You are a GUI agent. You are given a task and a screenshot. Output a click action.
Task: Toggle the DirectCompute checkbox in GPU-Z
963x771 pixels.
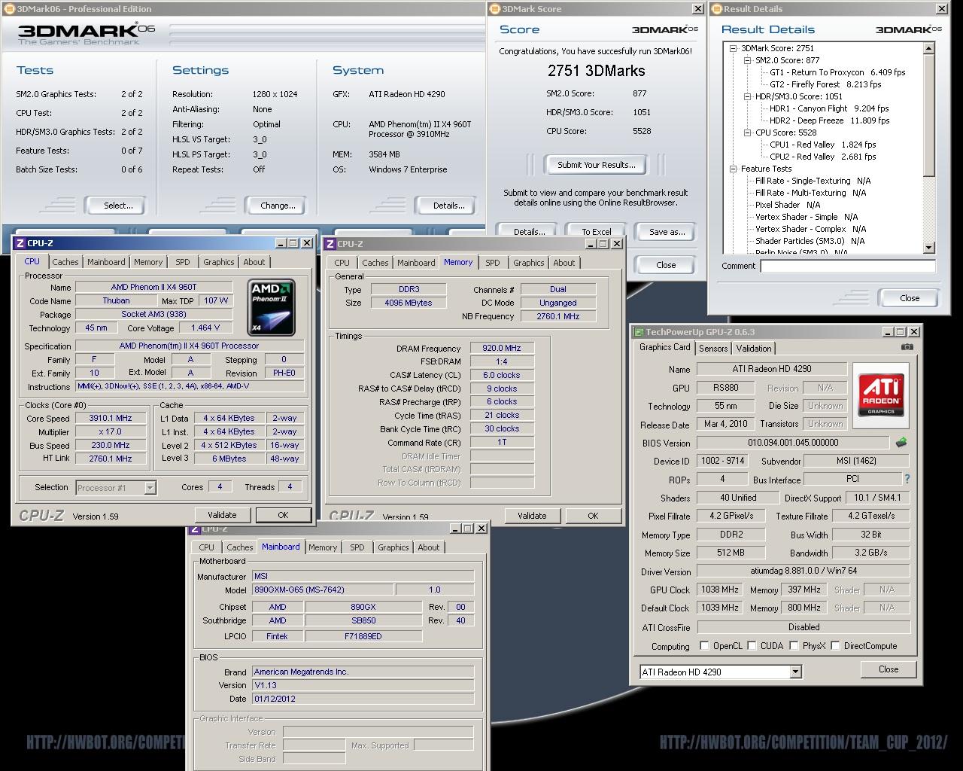pos(835,645)
